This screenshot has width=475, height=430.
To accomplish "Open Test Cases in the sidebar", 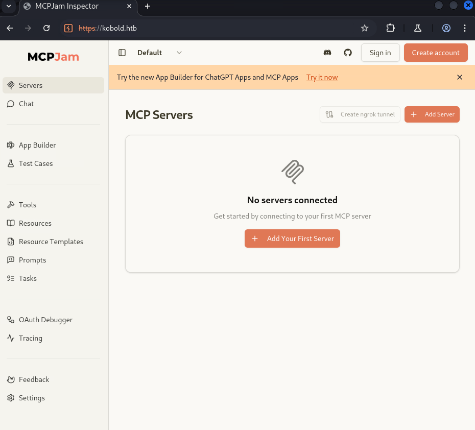I will click(35, 163).
